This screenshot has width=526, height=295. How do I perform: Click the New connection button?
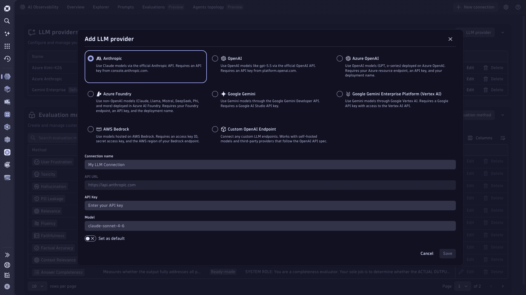click(x=475, y=7)
